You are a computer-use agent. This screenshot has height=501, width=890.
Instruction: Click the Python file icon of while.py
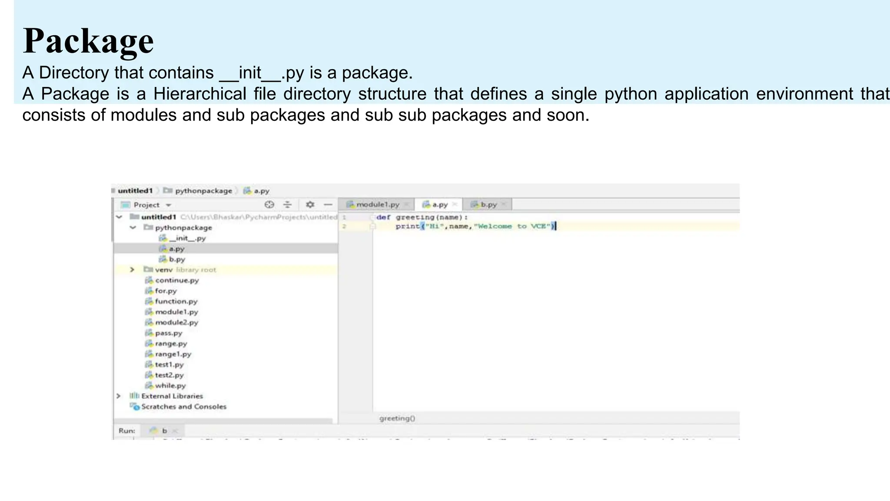click(149, 385)
